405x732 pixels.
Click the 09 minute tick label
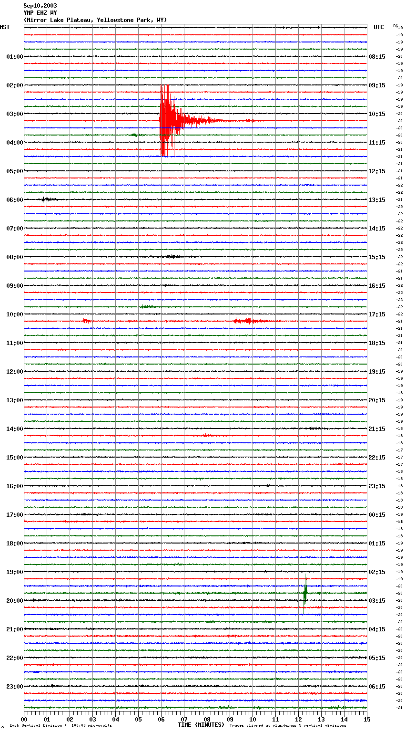tap(230, 719)
